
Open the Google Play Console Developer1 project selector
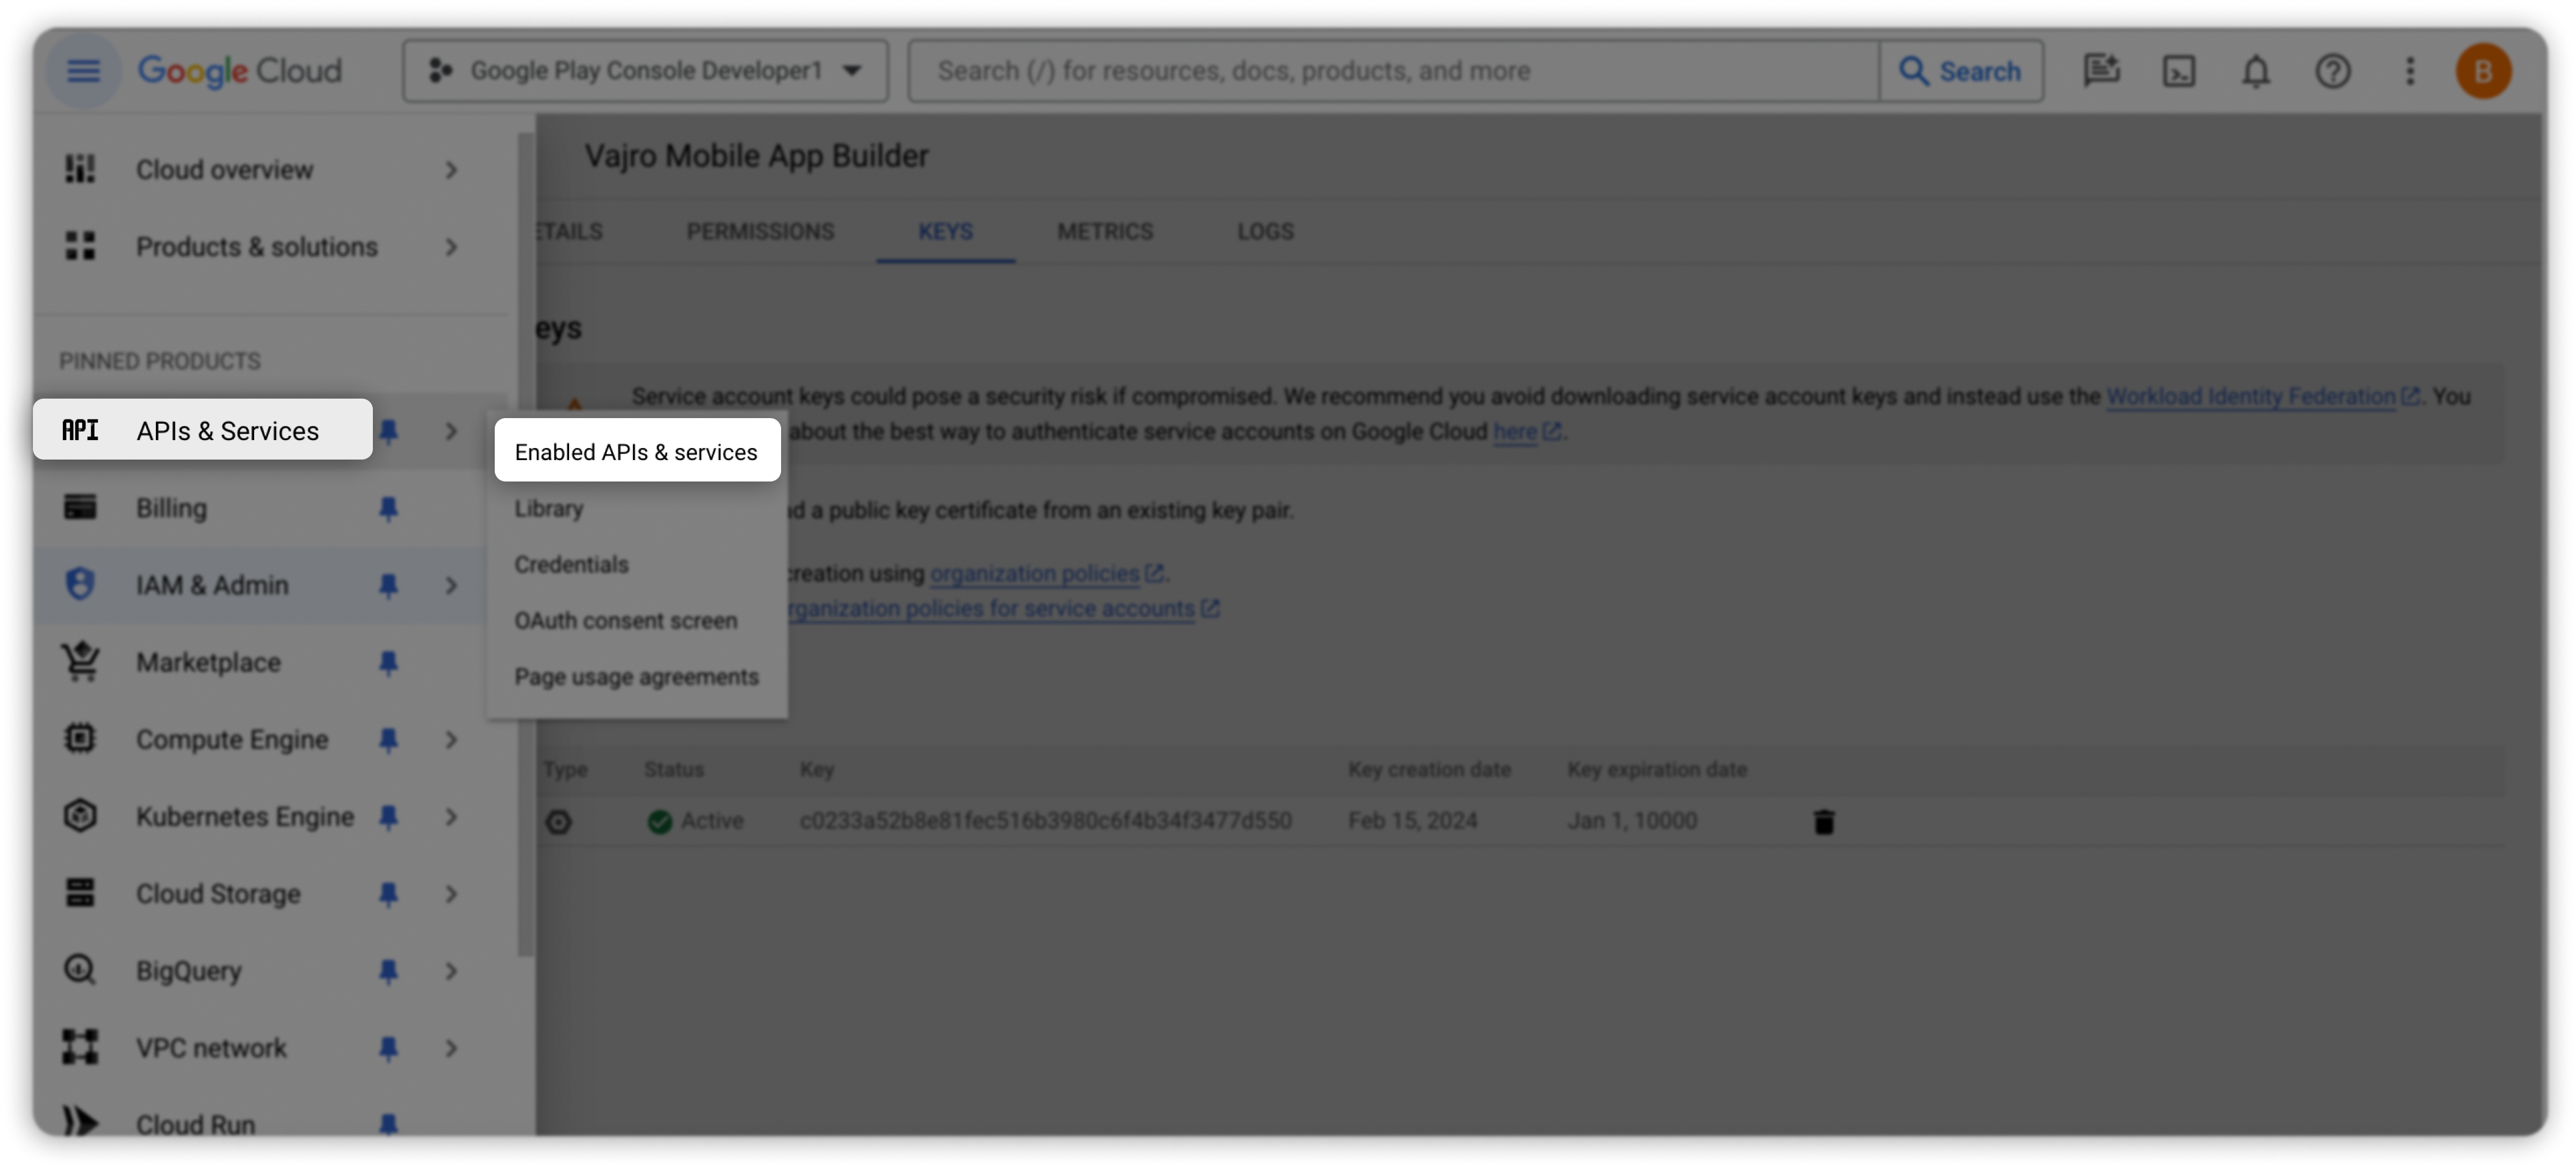[645, 71]
